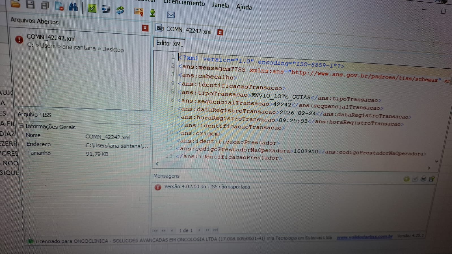Click the save-all double floppy icon

tap(45, 6)
